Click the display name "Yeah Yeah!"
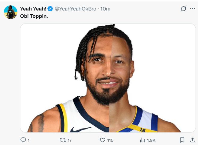 pyautogui.click(x=33, y=9)
